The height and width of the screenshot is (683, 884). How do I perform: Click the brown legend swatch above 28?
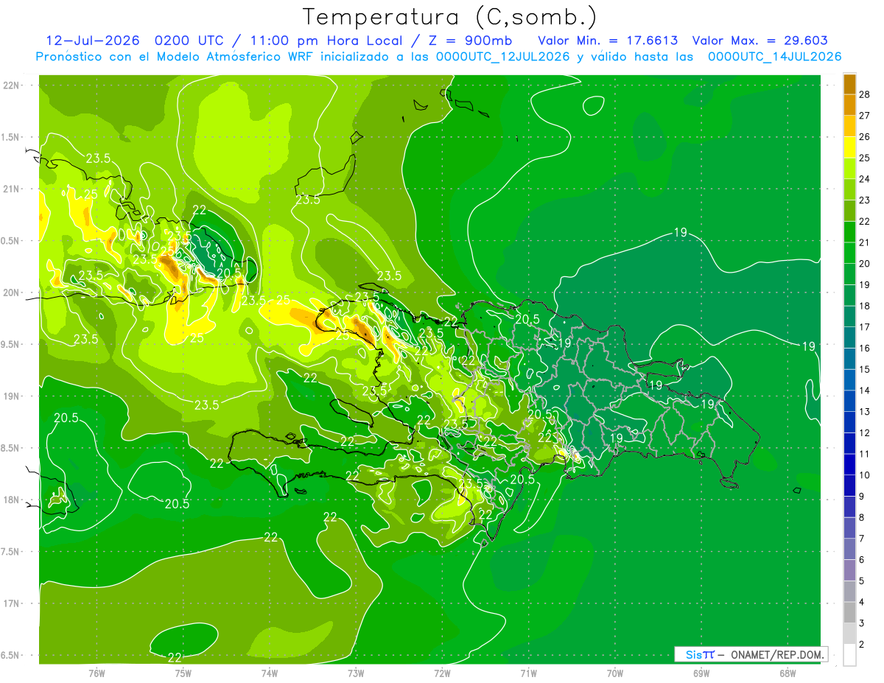849,84
